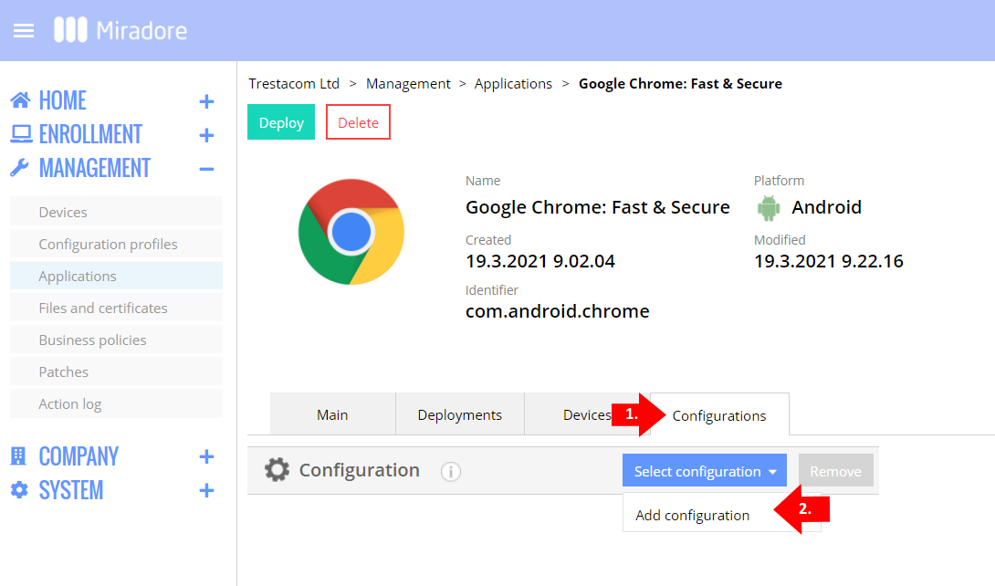This screenshot has width=995, height=586.
Task: Collapse the Management section
Action: (206, 169)
